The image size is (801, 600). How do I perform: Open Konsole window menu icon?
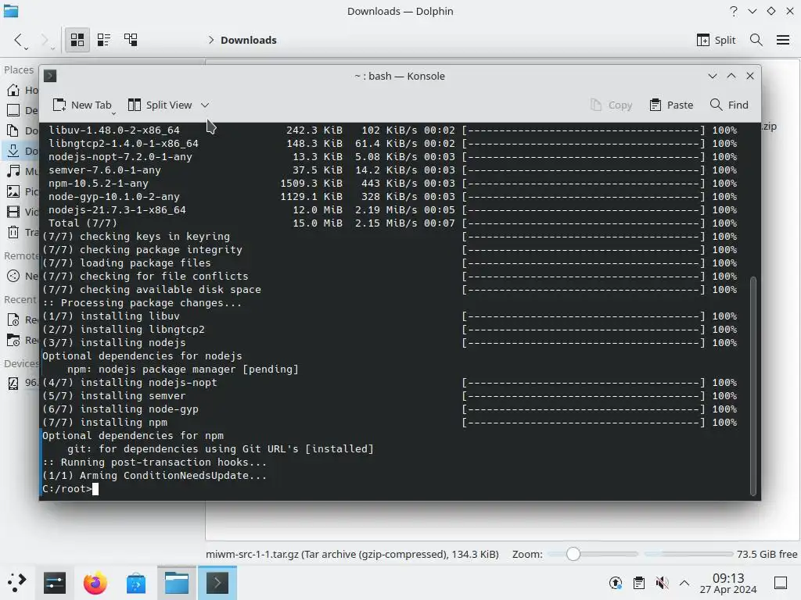[50, 76]
